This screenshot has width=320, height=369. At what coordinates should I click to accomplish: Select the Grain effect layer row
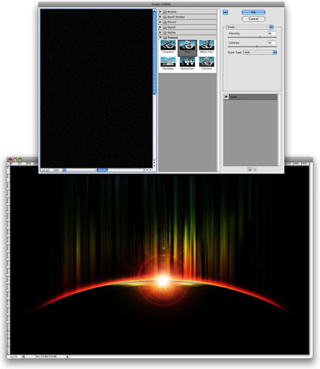[250, 97]
